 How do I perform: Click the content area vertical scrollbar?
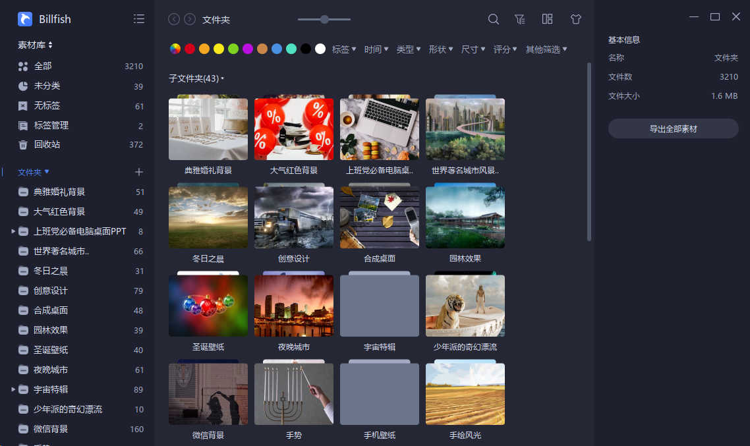tap(589, 152)
